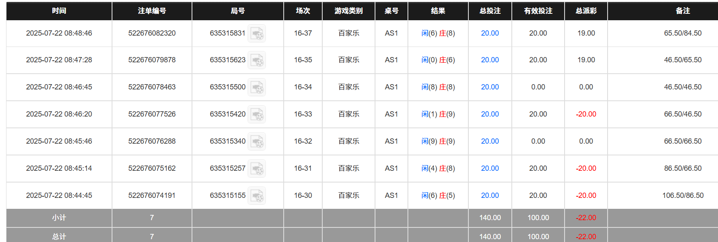Screen dimensions: 718x242
Task: Sort by the 时间 column header
Action: [58, 11]
